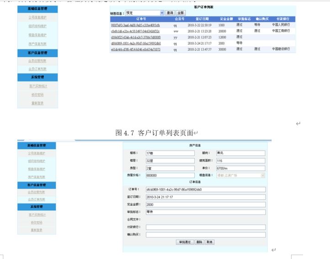330x259 pixels.
Task: Click the 签订日期 field in the order form
Action: click(x=206, y=197)
